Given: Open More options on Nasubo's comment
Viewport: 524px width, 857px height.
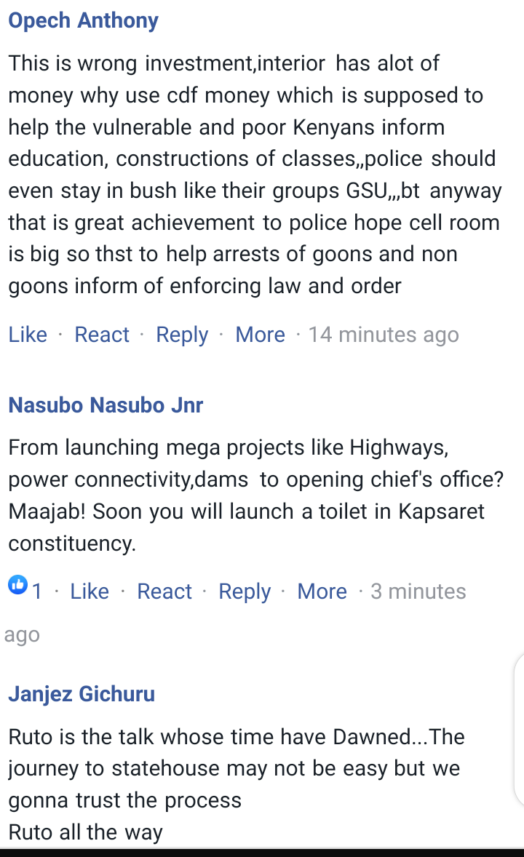Looking at the screenshot, I should pyautogui.click(x=322, y=591).
